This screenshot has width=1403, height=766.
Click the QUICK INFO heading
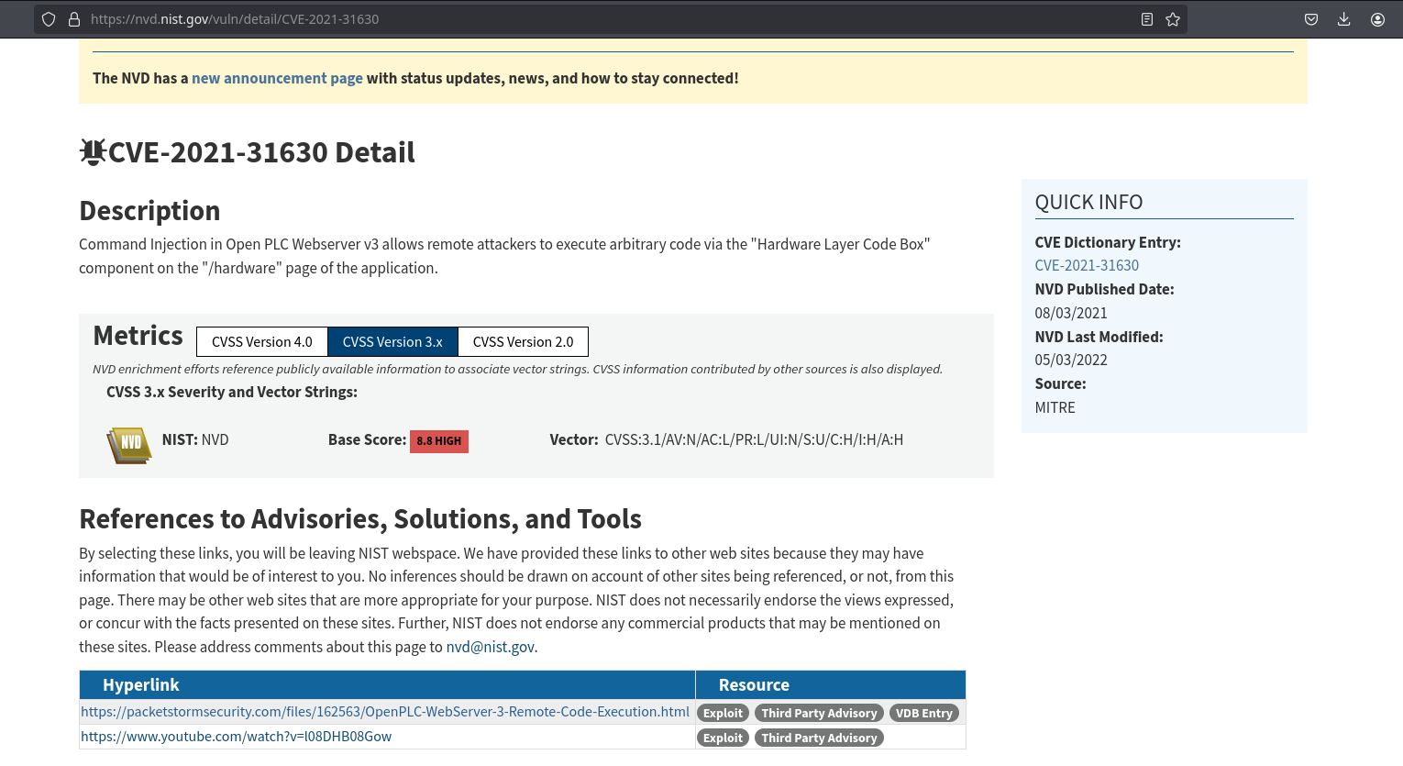1088,203
